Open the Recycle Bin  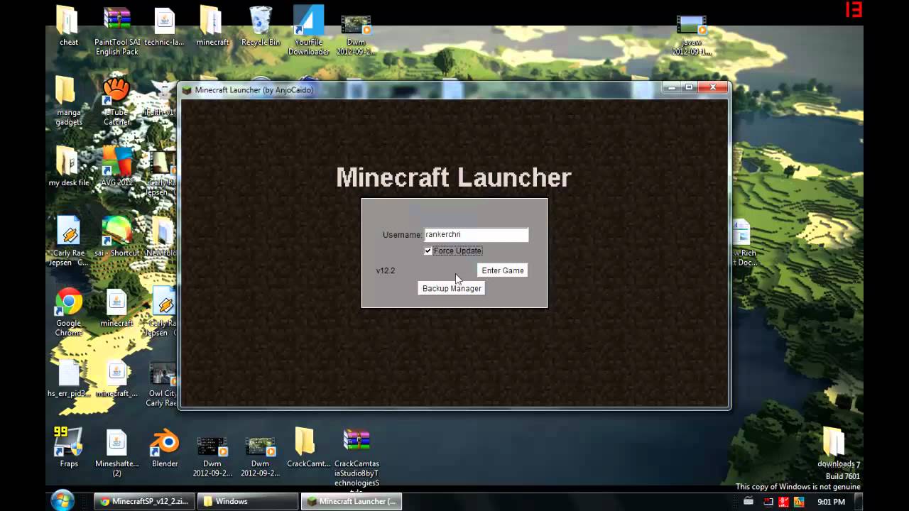click(x=260, y=26)
